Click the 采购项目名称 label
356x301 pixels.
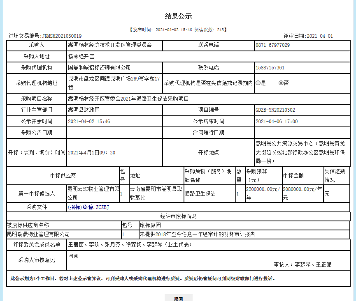37,99
